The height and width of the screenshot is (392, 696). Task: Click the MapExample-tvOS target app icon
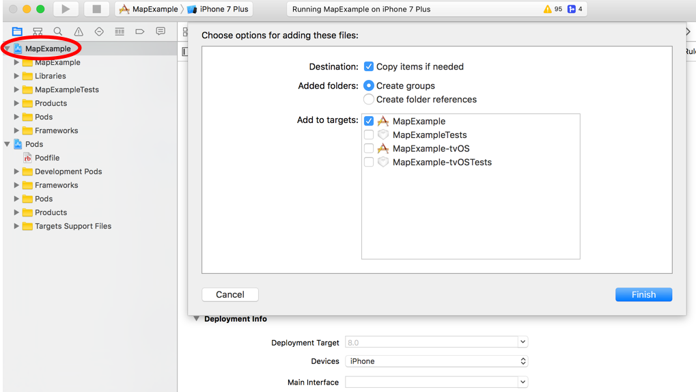pos(383,148)
